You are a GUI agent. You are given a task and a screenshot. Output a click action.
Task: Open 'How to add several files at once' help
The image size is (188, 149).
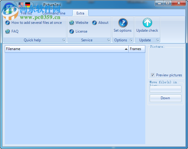point(37,23)
